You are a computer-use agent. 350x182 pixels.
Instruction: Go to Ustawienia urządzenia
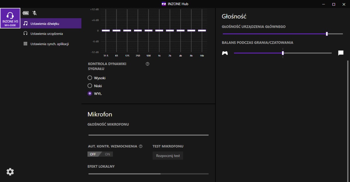click(x=51, y=34)
